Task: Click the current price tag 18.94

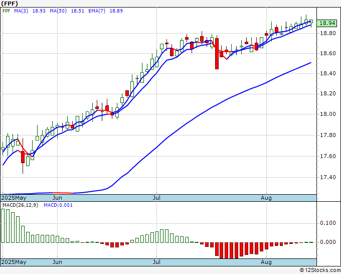Action: pos(327,23)
